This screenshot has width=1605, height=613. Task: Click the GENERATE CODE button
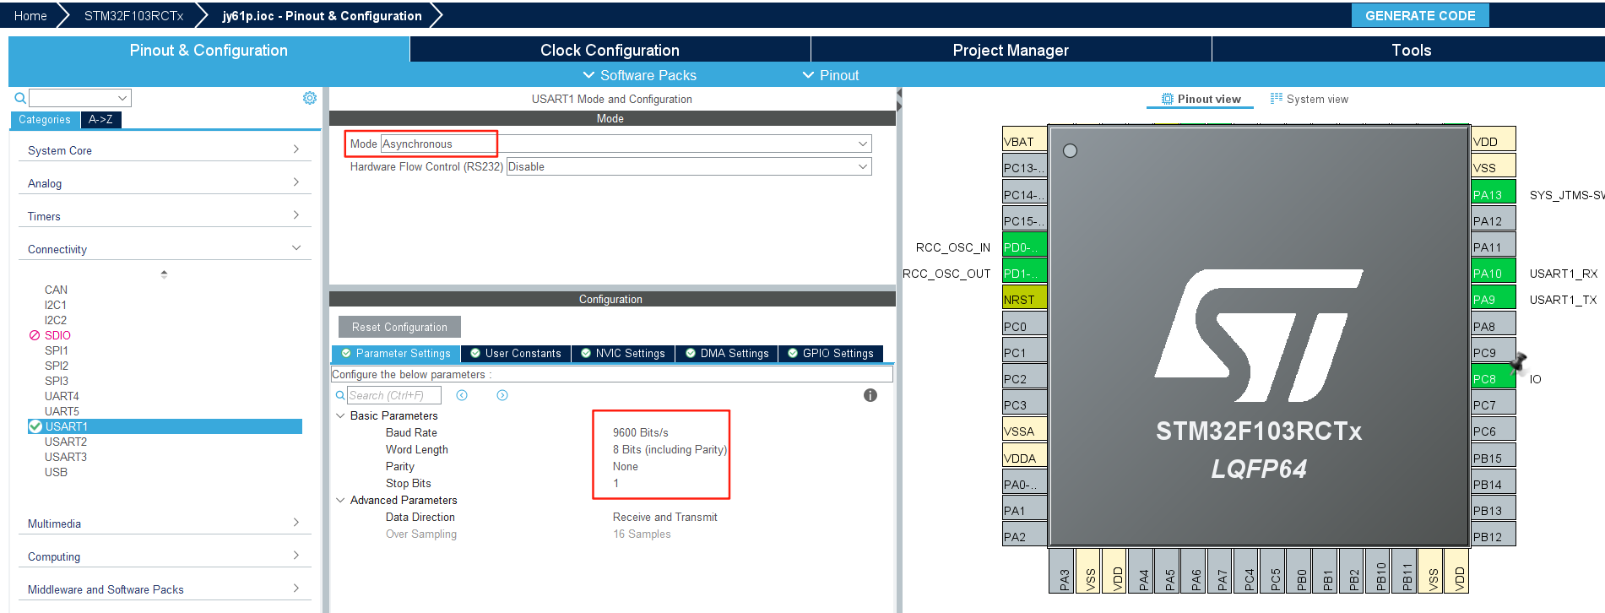tap(1420, 15)
